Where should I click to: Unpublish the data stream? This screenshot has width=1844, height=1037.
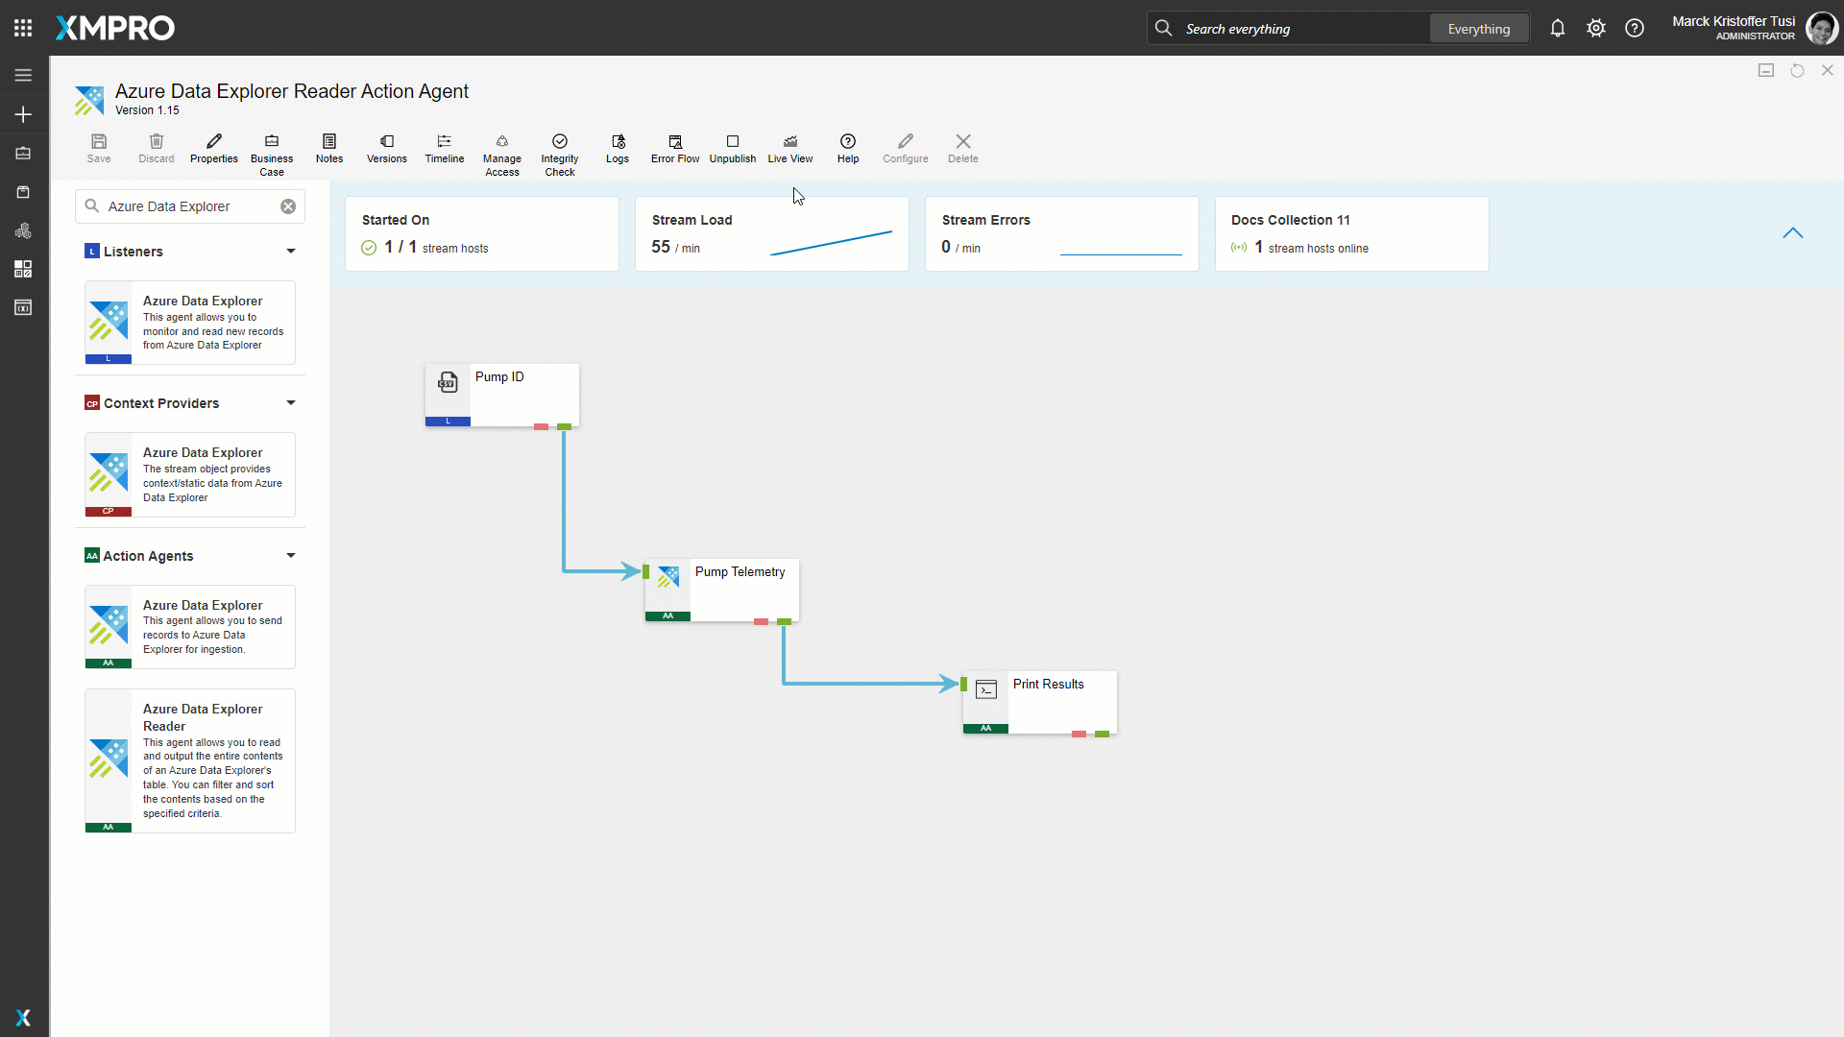pos(732,149)
